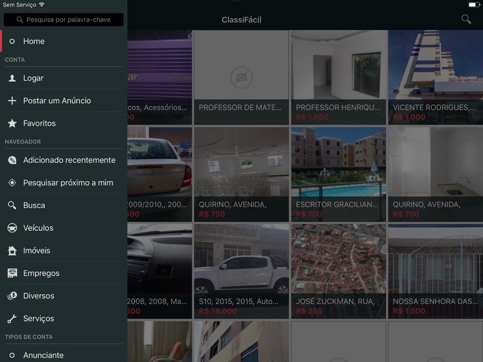This screenshot has height=362, width=483.
Task: Click the R$ 78.000 price text
Action: point(218,311)
